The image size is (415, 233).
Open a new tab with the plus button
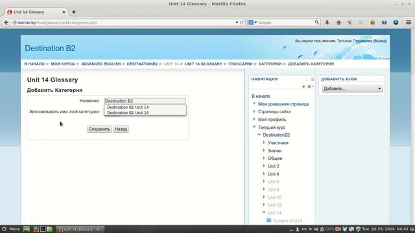(x=73, y=12)
